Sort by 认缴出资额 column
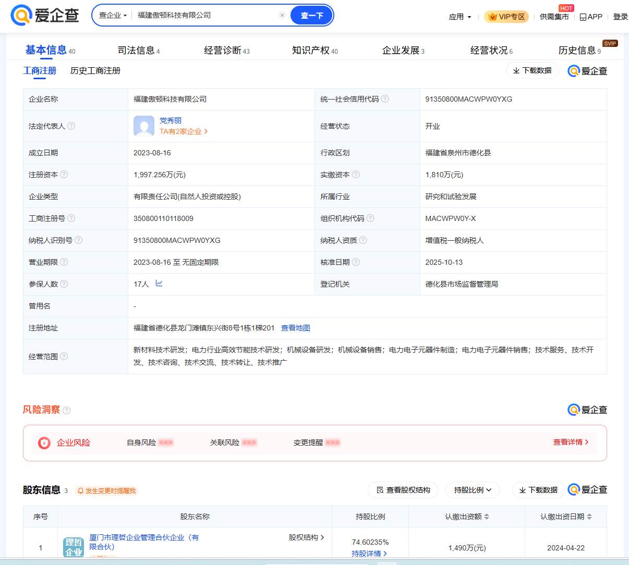This screenshot has height=565, width=629. point(487,517)
